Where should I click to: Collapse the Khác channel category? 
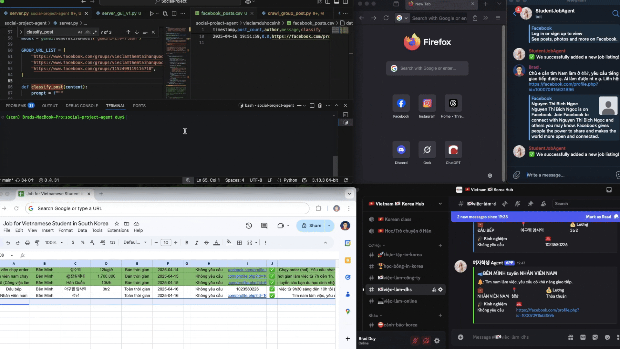(x=375, y=315)
